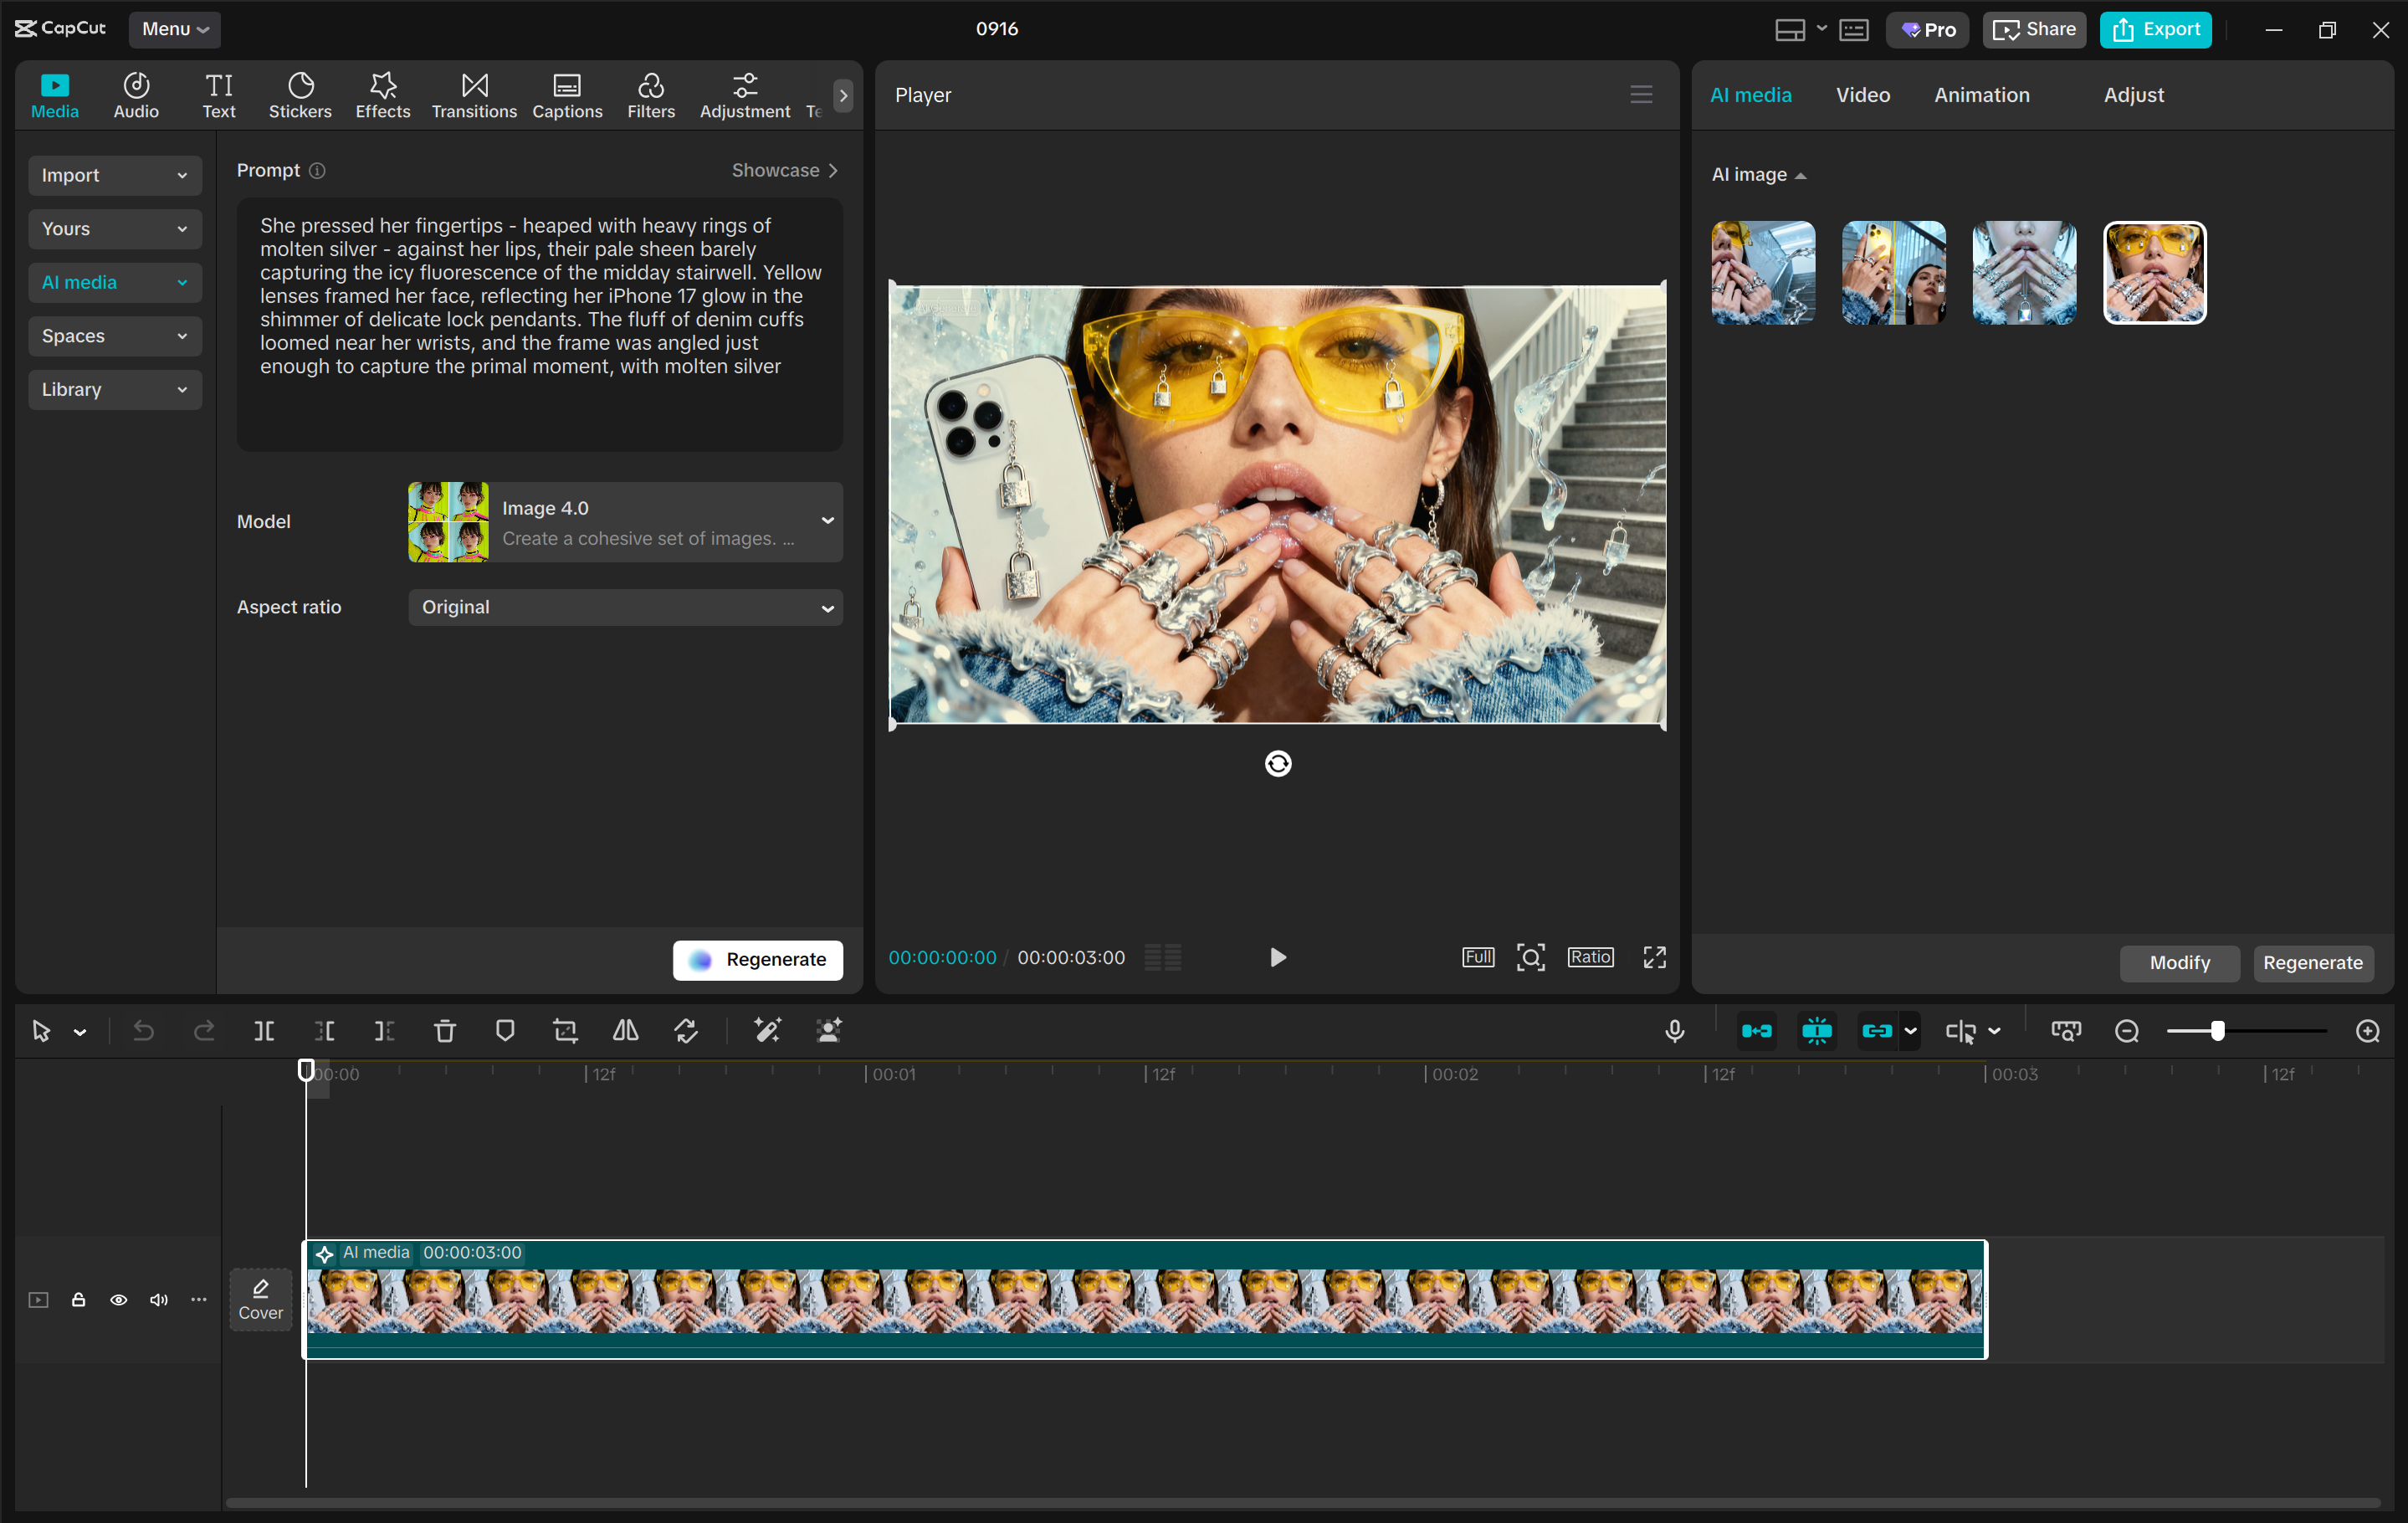Select the Transitions panel icon
Image resolution: width=2408 pixels, height=1523 pixels.
pyautogui.click(x=473, y=95)
